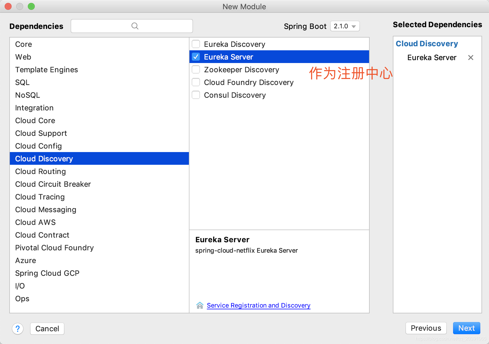Click Eureka Server in Selected Dependencies
Viewport: 489px width, 344px height.
(x=432, y=58)
